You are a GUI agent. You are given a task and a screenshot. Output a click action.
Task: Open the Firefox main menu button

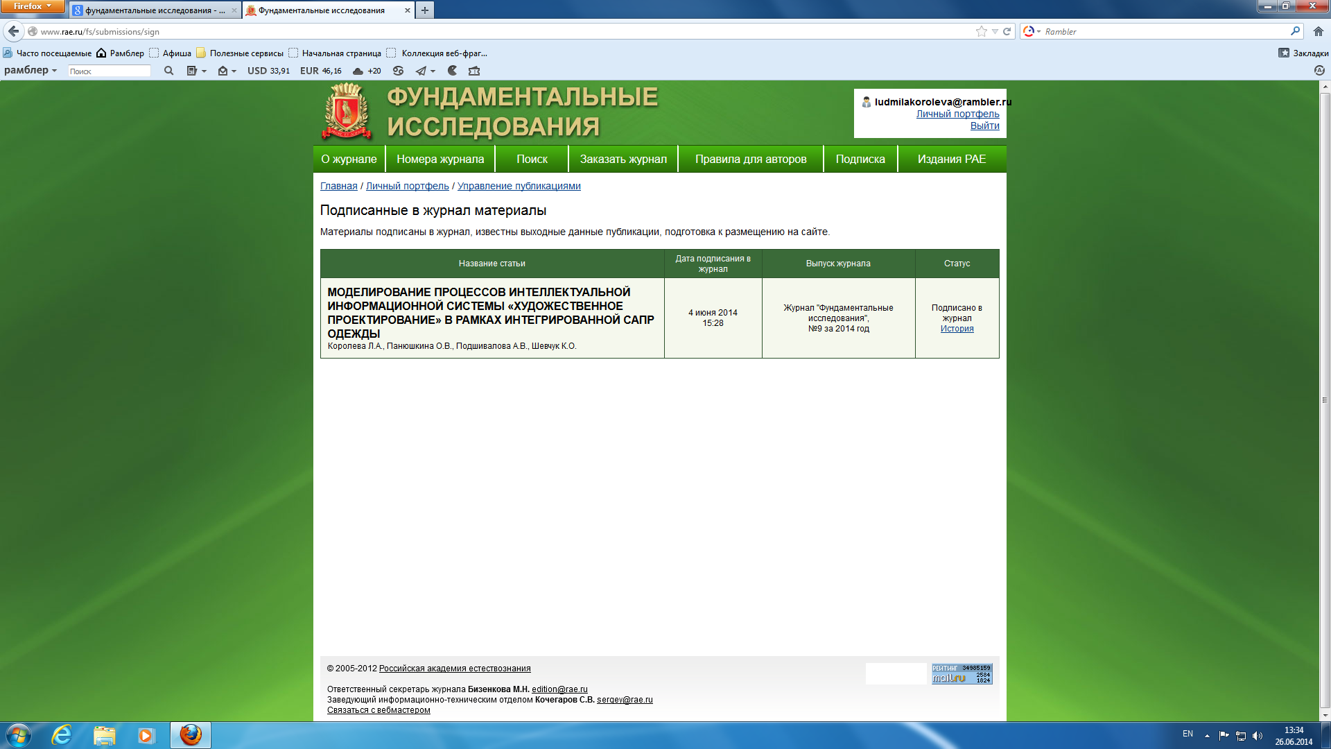pyautogui.click(x=32, y=6)
